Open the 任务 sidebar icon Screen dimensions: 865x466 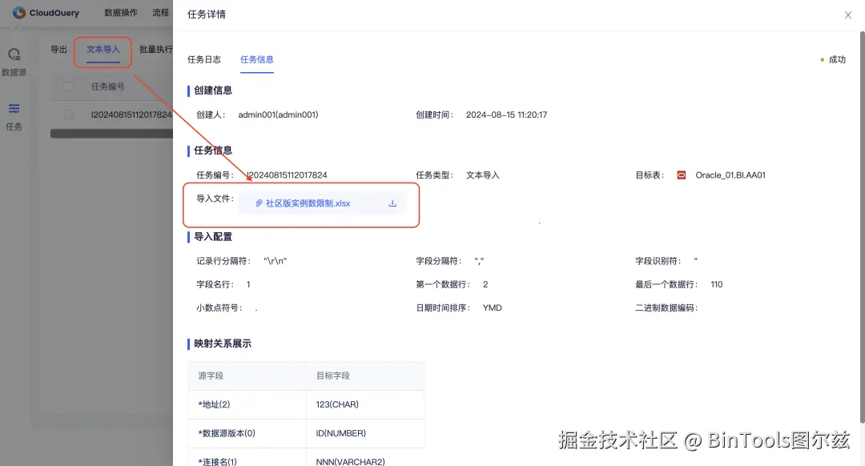(14, 108)
